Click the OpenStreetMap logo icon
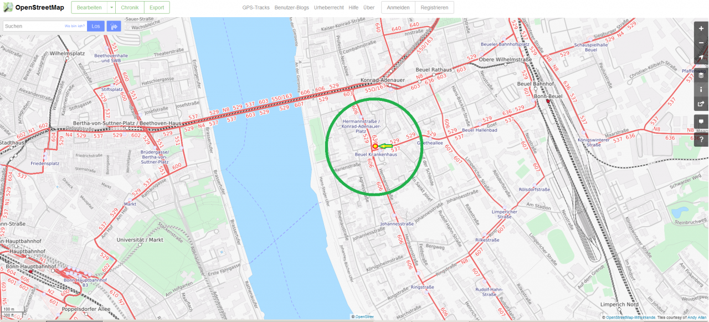 pyautogui.click(x=8, y=7)
